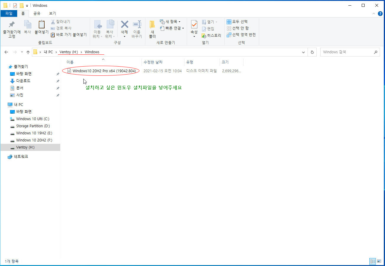Click the 붙여넣기 paste icon
This screenshot has width=385, height=266.
(41, 27)
